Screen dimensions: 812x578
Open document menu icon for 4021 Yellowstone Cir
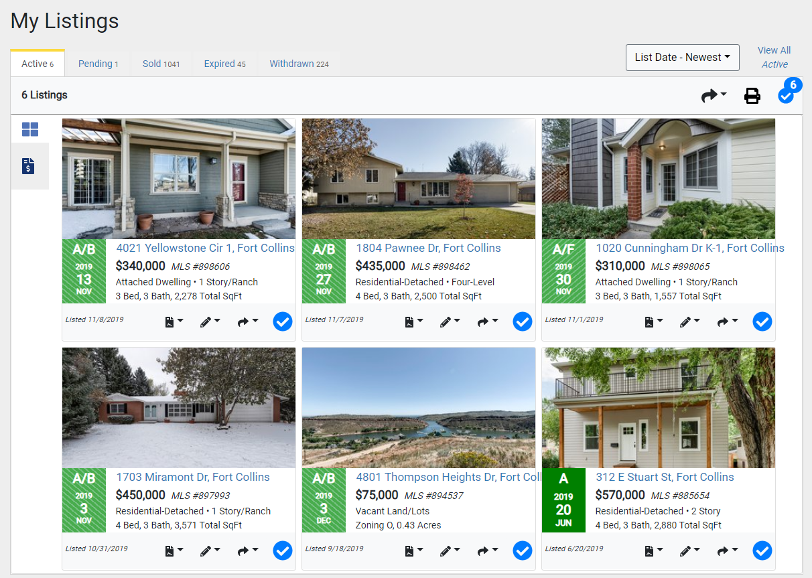[x=174, y=321]
